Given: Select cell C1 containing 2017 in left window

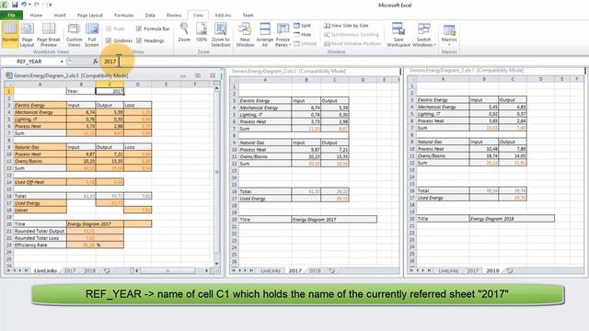Looking at the screenshot, I should [x=110, y=91].
